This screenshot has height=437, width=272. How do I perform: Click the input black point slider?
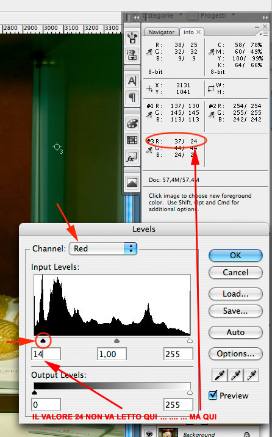point(43,341)
